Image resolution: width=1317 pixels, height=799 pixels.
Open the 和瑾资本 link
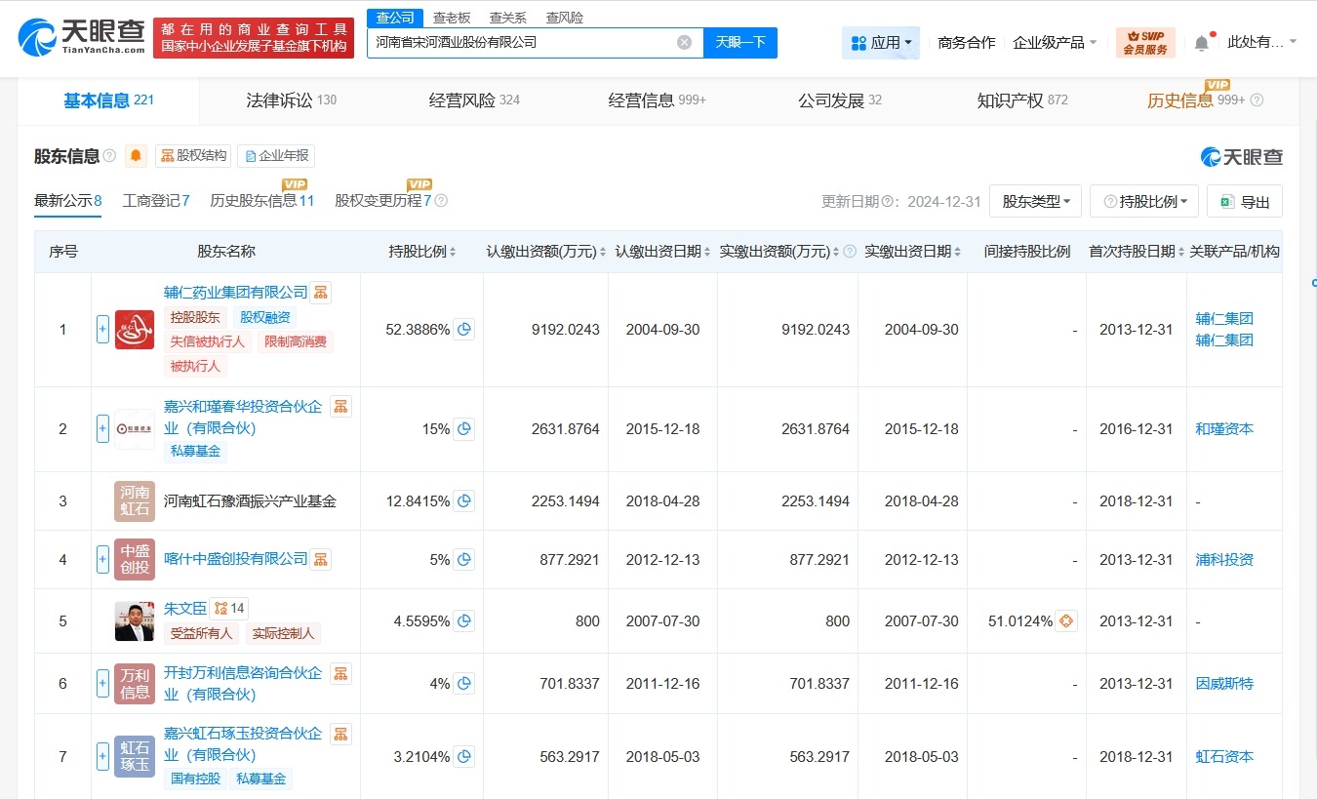(x=1224, y=427)
